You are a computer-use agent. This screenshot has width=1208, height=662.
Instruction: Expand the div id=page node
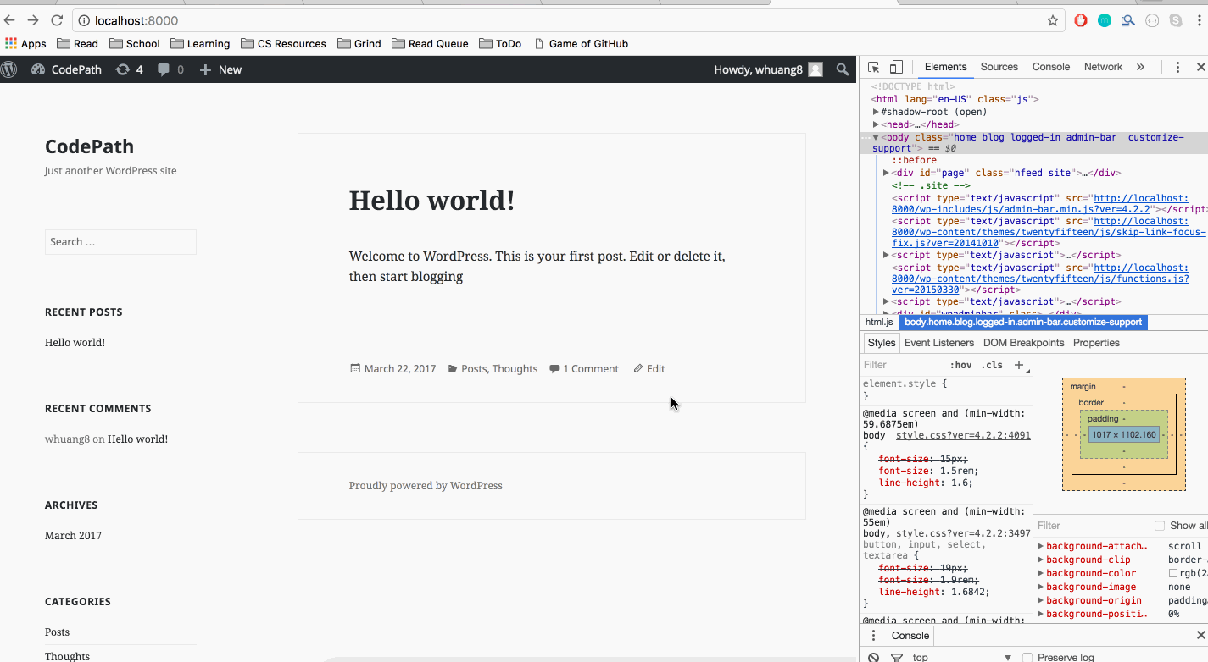click(887, 173)
